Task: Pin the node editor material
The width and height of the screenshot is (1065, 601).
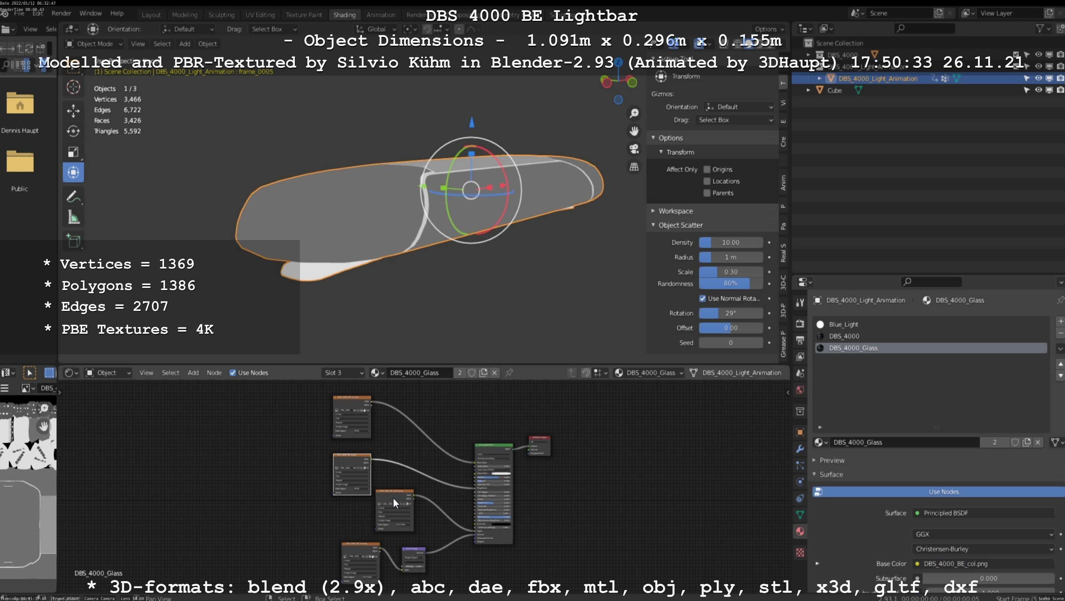Action: (x=509, y=373)
